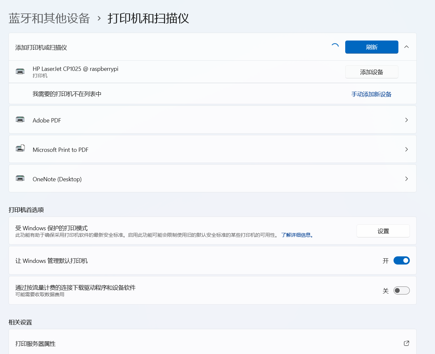Click external link icon for 打印服务器属性
The width and height of the screenshot is (435, 354).
coord(406,343)
